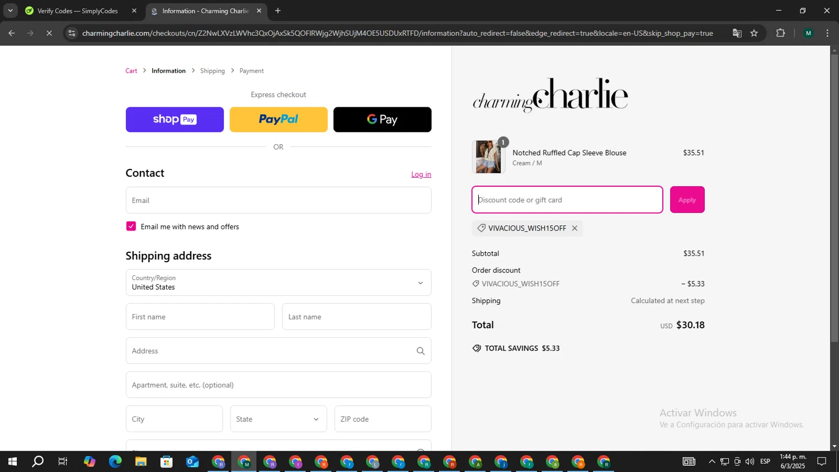Remove the VIVACIOUS_WISH15OFF discount tag
Screen dimensions: 839x472
(574, 228)
